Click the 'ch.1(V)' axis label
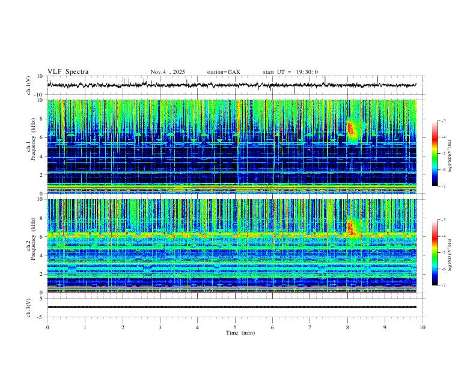Image resolution: width=476 pixels, height=367 pixels. 29,85
